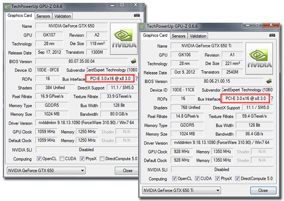
Task: Open Validation tab in GTX 650 Ti window
Action: point(198,36)
